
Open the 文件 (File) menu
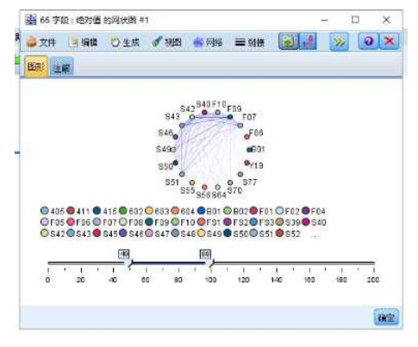[x=41, y=42]
